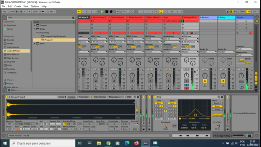The image size is (261, 147).
Task: Open the Sounds category in the browser
Action: pyautogui.click(x=11, y=40)
